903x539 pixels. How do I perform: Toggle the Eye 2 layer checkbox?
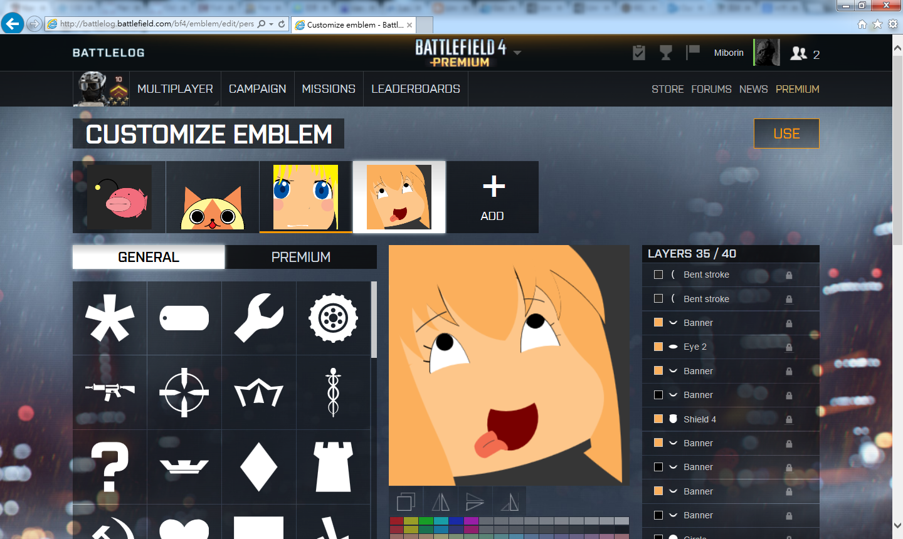pyautogui.click(x=658, y=347)
